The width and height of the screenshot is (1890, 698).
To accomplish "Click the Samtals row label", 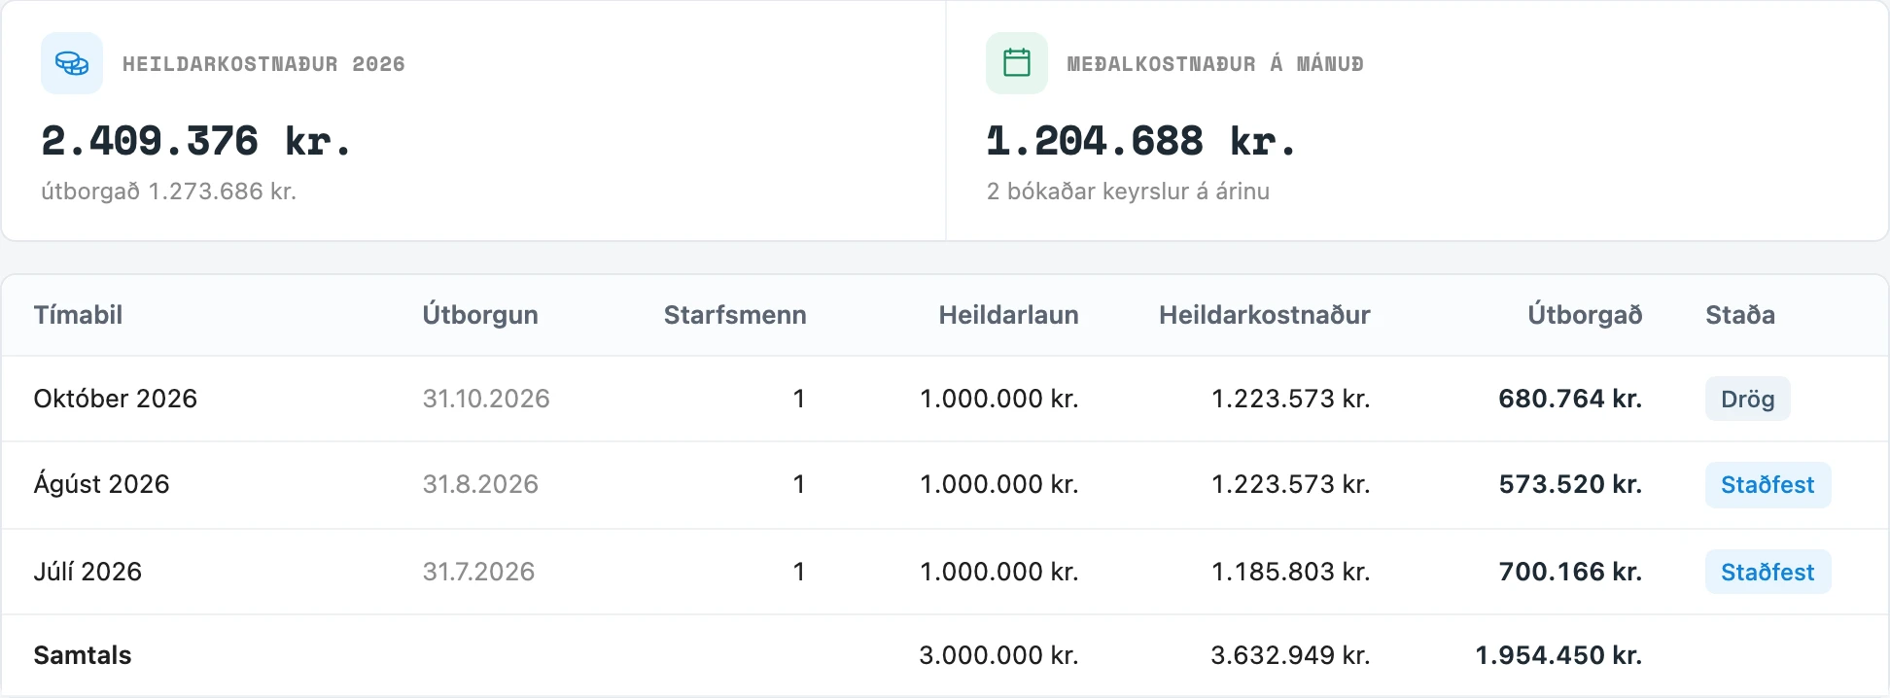I will click(x=83, y=655).
